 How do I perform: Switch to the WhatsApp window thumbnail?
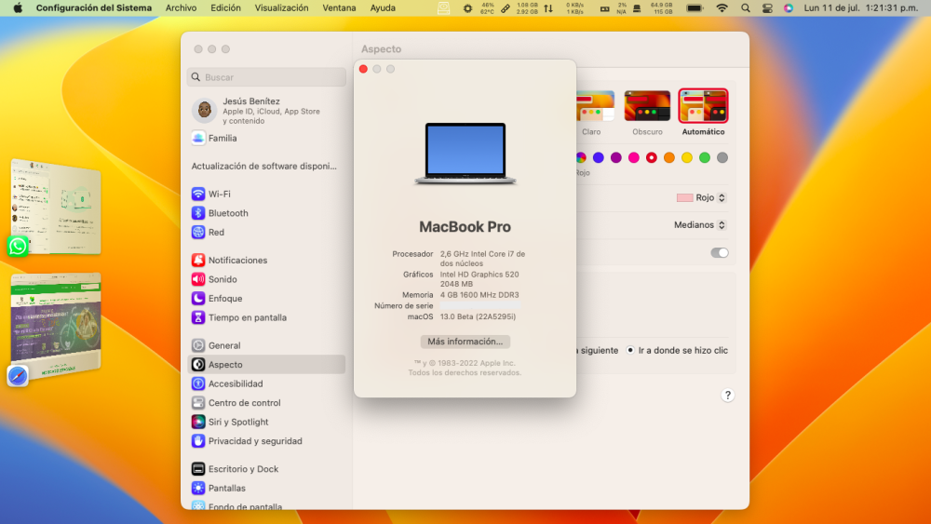point(57,207)
